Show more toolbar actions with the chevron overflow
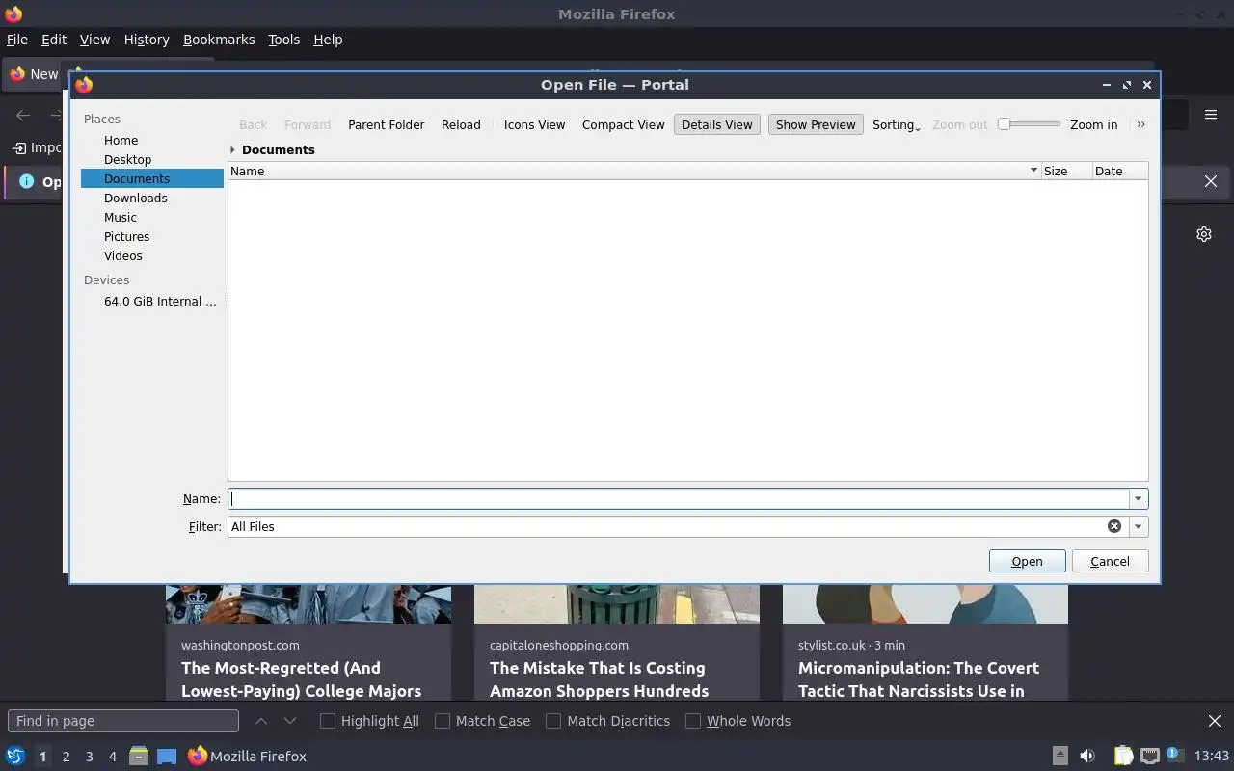 pyautogui.click(x=1141, y=124)
